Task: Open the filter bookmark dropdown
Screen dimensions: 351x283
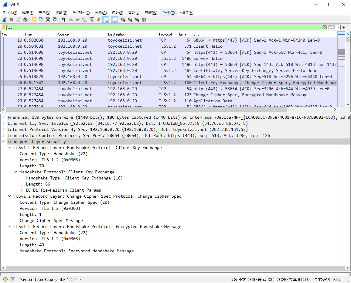Action: [4, 27]
